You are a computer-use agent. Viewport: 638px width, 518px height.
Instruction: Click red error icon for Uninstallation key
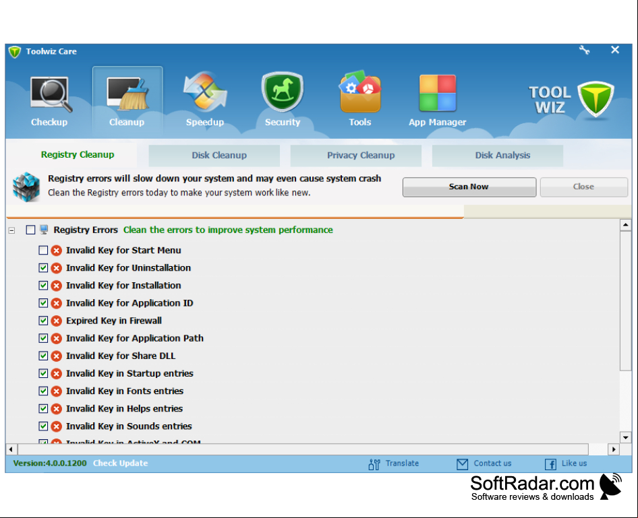click(x=57, y=268)
